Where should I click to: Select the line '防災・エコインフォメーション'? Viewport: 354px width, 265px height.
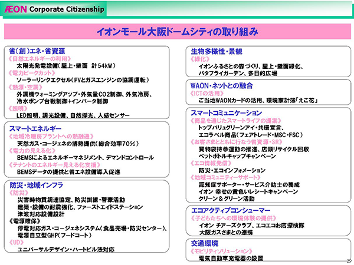click(x=232, y=170)
